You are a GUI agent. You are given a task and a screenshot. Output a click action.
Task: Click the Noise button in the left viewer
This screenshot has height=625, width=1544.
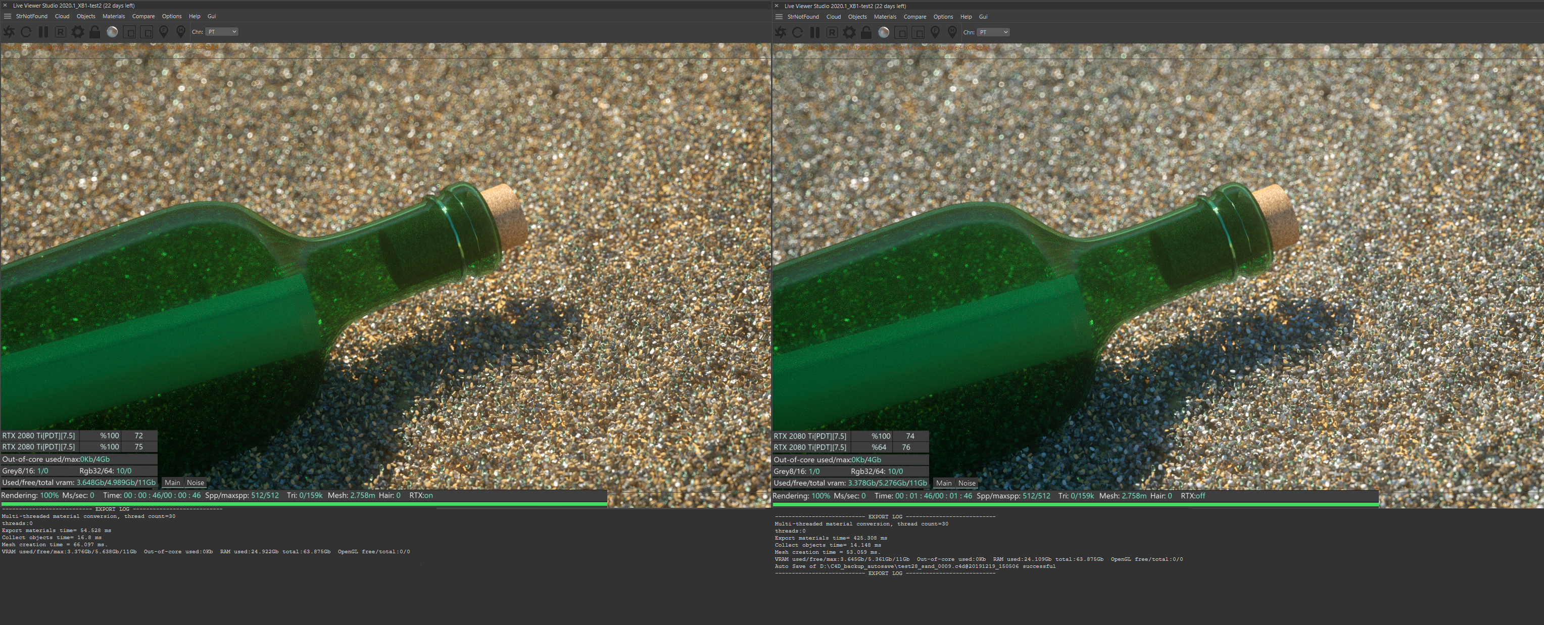[x=196, y=483]
